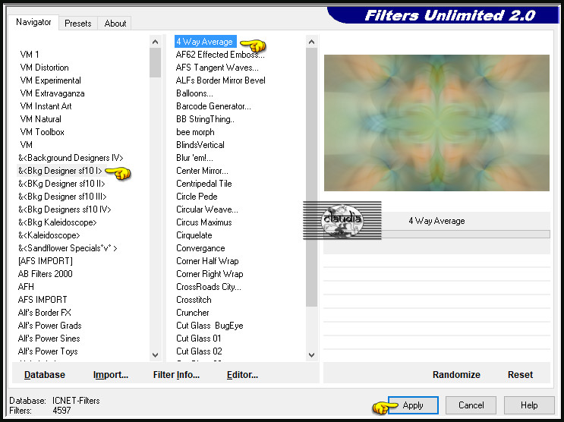Viewport: 564px width, 422px height.
Task: Select &<Bkg Designer sf10 III> category
Action: pos(62,197)
